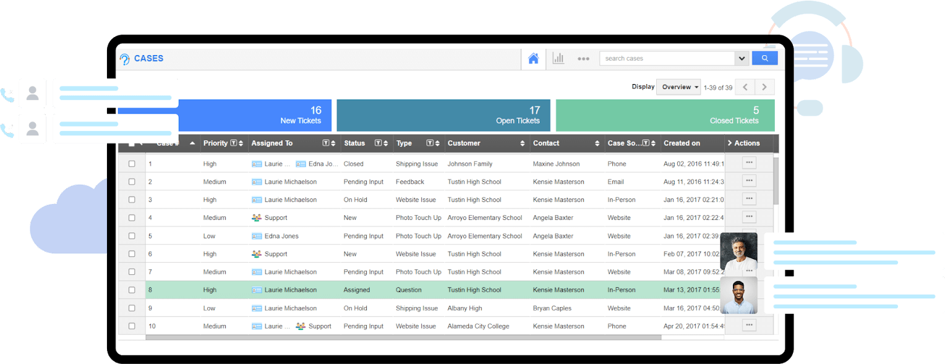
Task: Expand the search cases dropdown arrow
Action: point(742,59)
